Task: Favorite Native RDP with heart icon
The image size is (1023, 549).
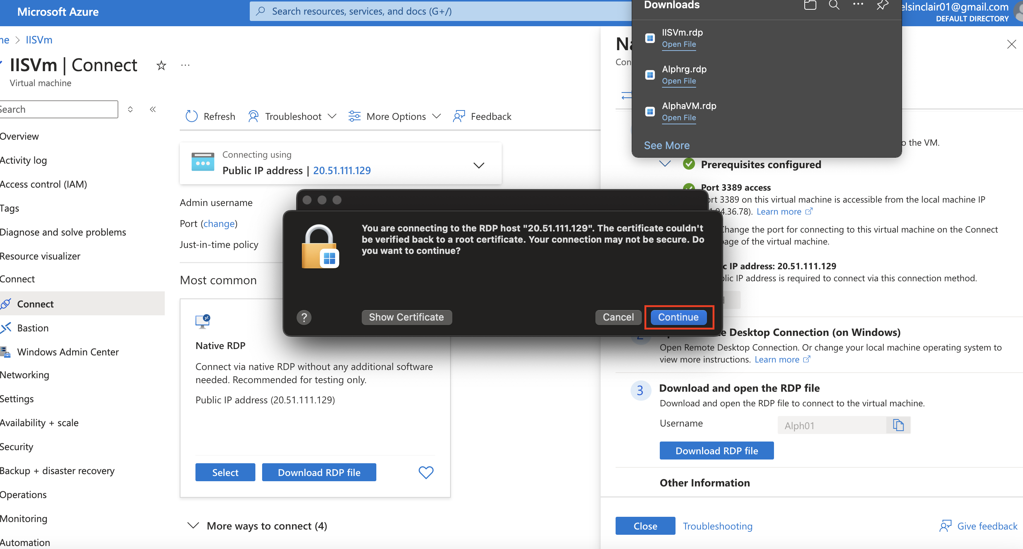Action: [426, 472]
